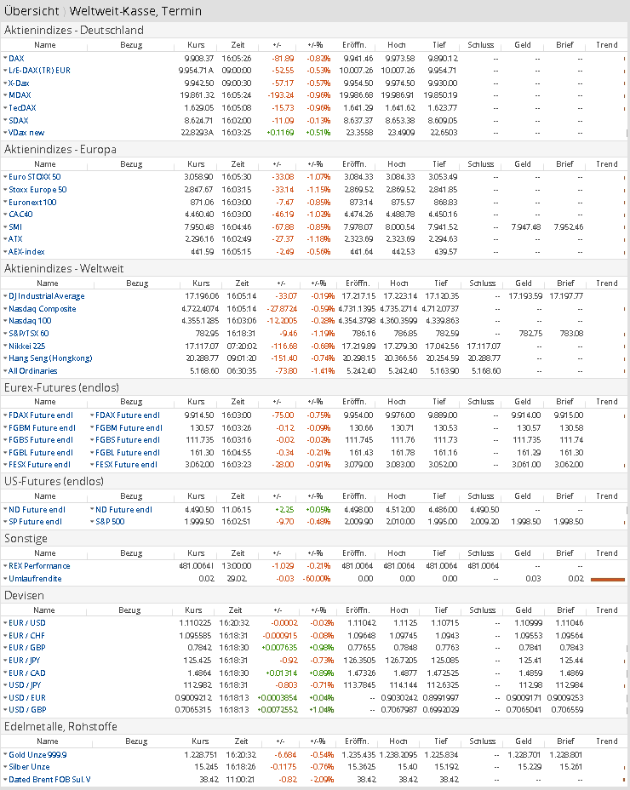Click the Übersicht breadcrumb link
The image size is (630, 790).
click(31, 11)
